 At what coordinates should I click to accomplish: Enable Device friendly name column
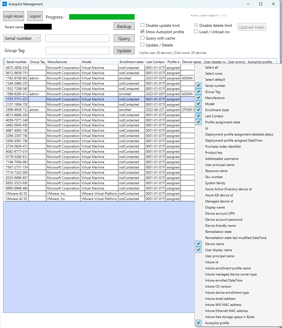click(221, 225)
